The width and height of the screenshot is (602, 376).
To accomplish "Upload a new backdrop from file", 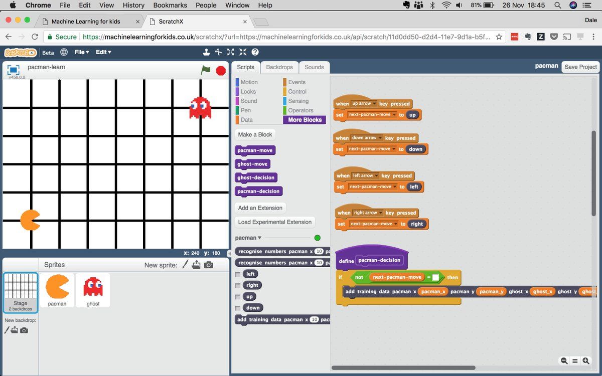I will 15,330.
